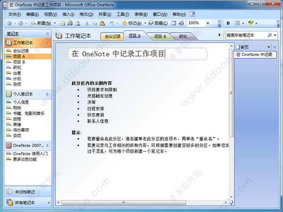Click the 标记(A) star button

(x=132, y=23)
